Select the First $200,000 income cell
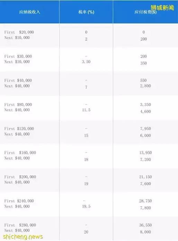Viewport: 178px width, 241px height. (20, 177)
